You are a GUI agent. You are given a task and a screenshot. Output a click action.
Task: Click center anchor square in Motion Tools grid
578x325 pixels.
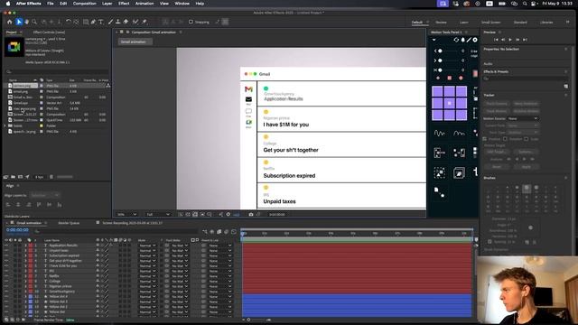[x=450, y=103]
